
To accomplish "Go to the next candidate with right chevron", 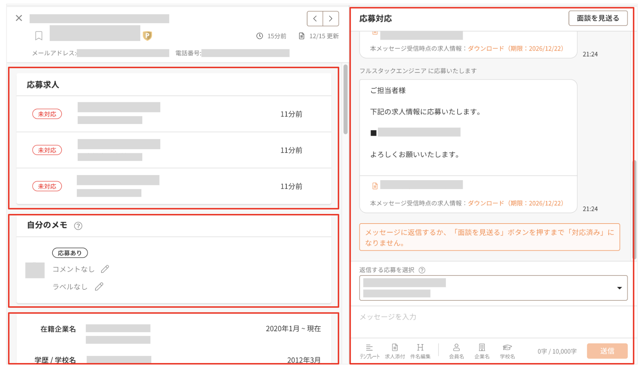I will point(331,19).
